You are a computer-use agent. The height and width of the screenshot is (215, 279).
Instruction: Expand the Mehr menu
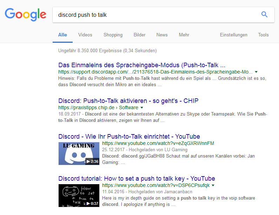tap(184, 35)
